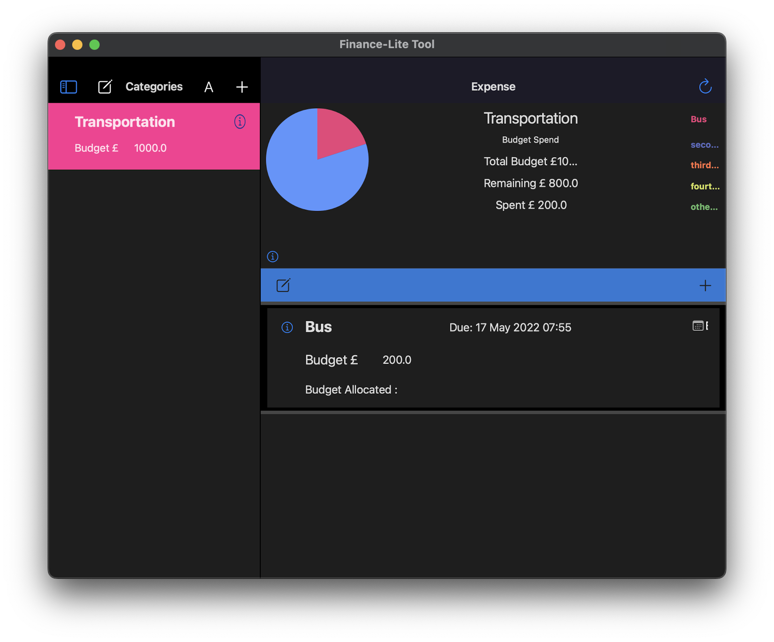Open info for the Transportation category
The height and width of the screenshot is (642, 774).
click(x=240, y=122)
